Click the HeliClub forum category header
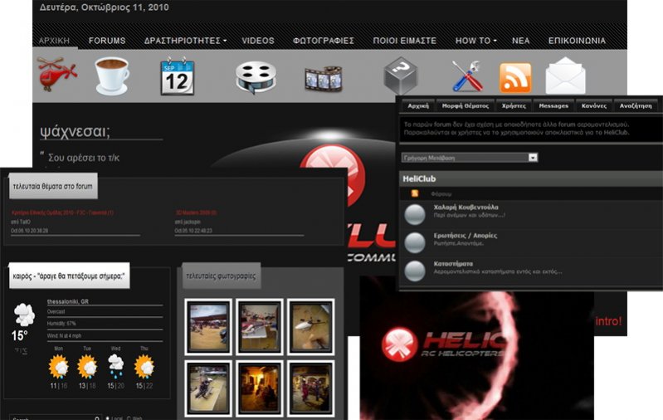 click(531, 179)
